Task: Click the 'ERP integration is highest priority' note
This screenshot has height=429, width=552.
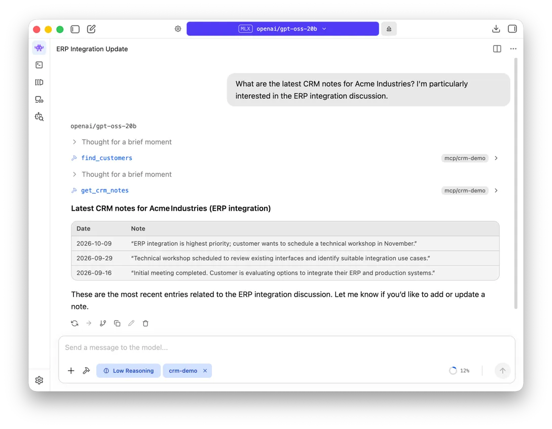Action: click(274, 243)
